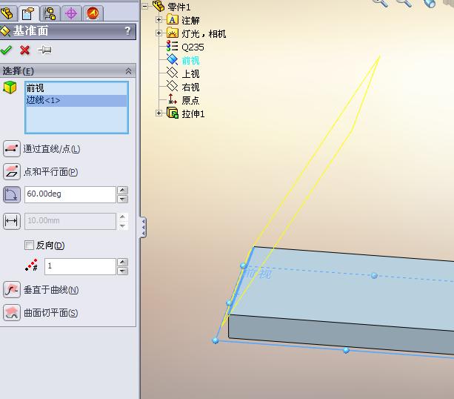Increase the 10.00mm distance with up arrow
454x399 pixels.
click(x=123, y=217)
